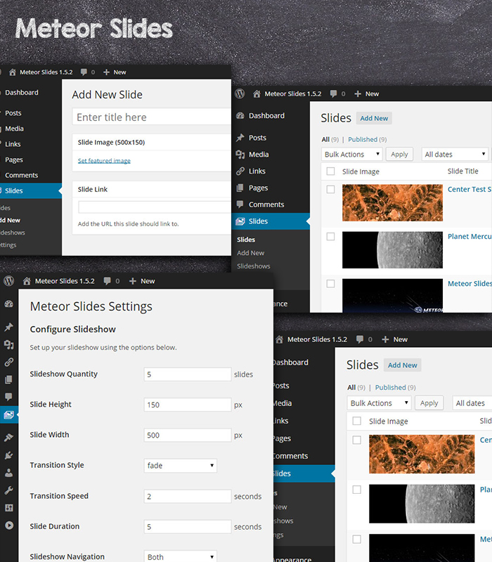Viewport: 492px width, 562px height.
Task: Click the Mercury thumbnail in the upper Slides list
Action: (392, 250)
